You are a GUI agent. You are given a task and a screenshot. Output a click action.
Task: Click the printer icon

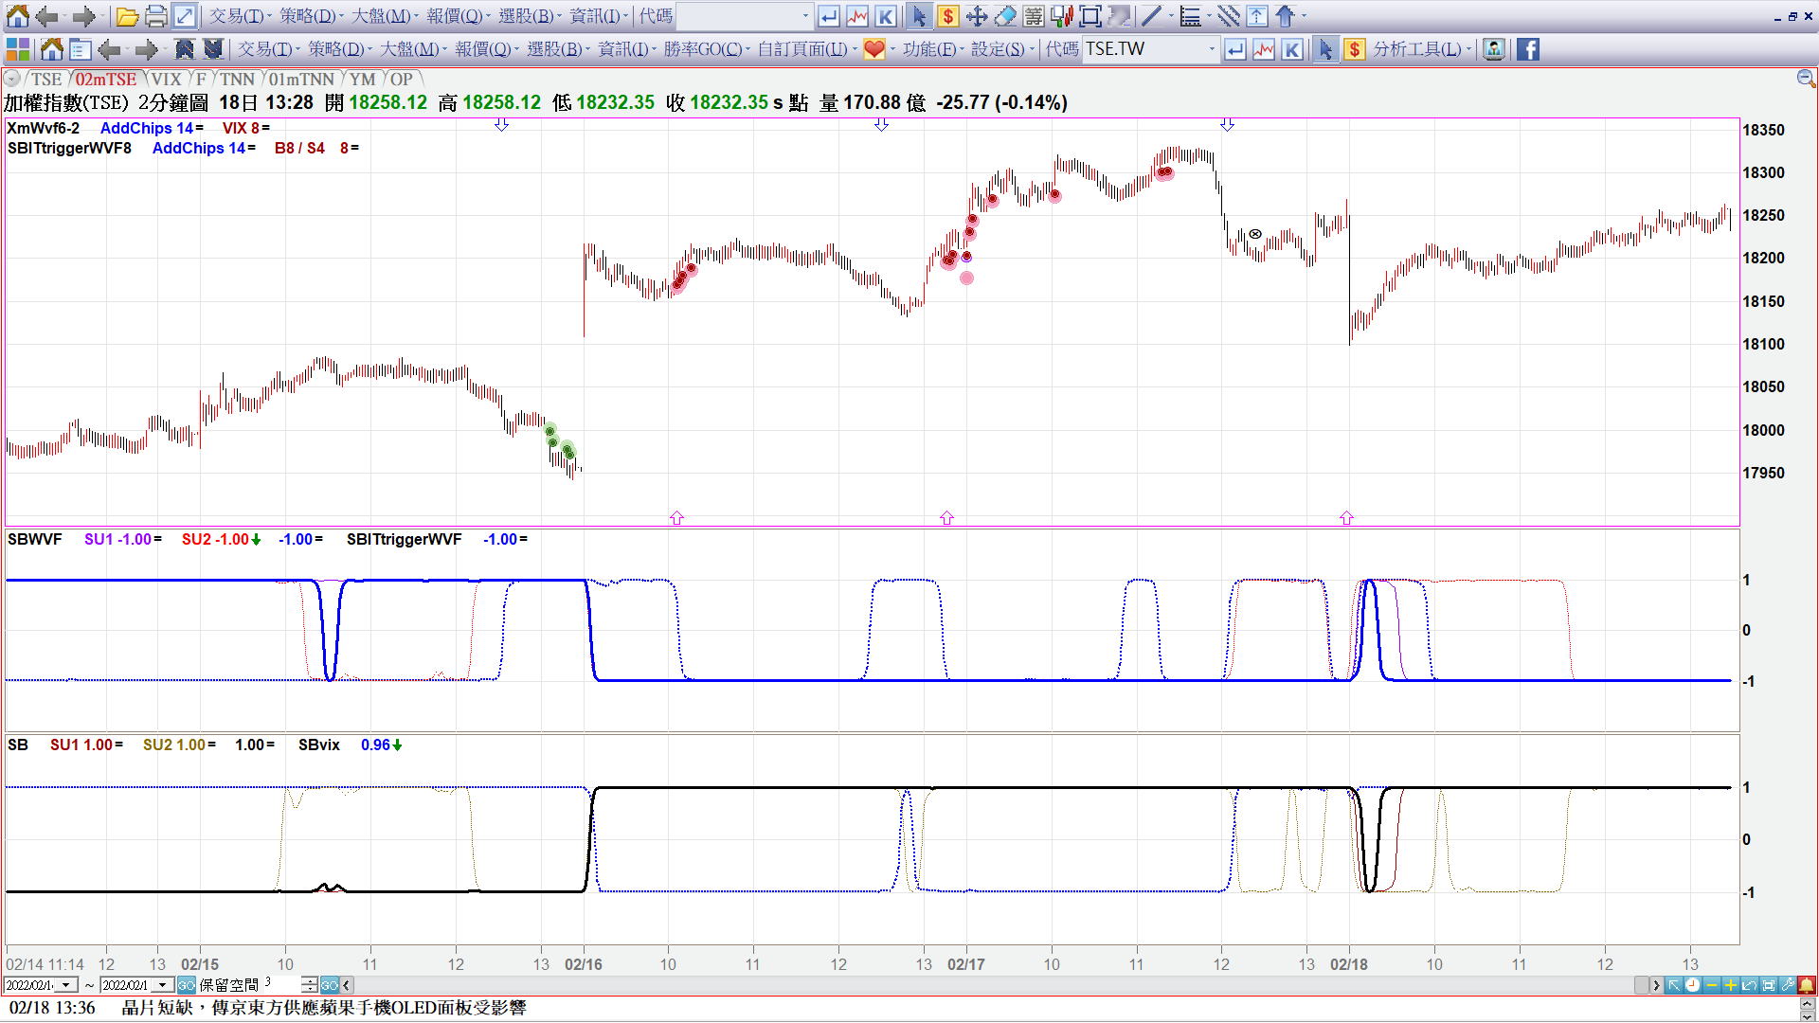point(156,16)
